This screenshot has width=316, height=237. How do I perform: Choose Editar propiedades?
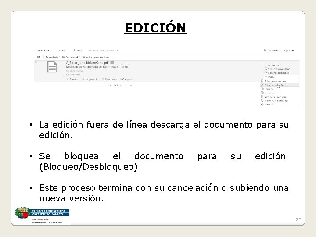pyautogui.click(x=276, y=73)
